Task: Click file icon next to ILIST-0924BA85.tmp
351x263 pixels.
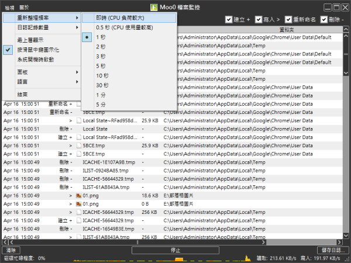Action: pos(79,170)
